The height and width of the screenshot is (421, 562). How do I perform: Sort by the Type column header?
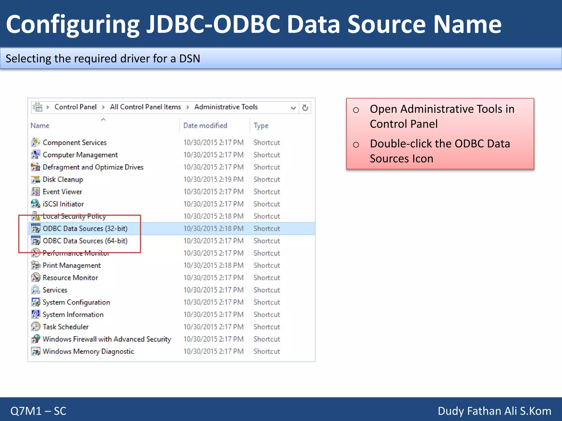[x=261, y=126]
